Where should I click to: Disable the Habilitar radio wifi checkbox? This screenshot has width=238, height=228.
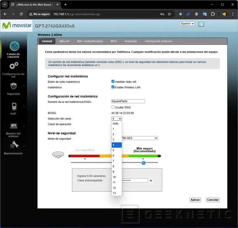(x=113, y=81)
